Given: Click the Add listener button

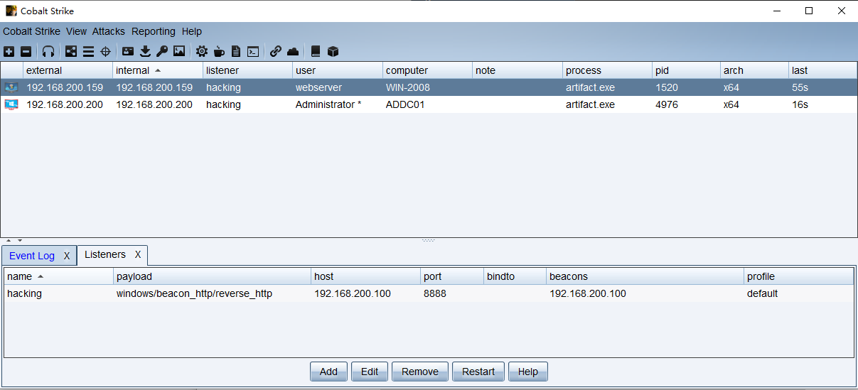Looking at the screenshot, I should point(328,372).
